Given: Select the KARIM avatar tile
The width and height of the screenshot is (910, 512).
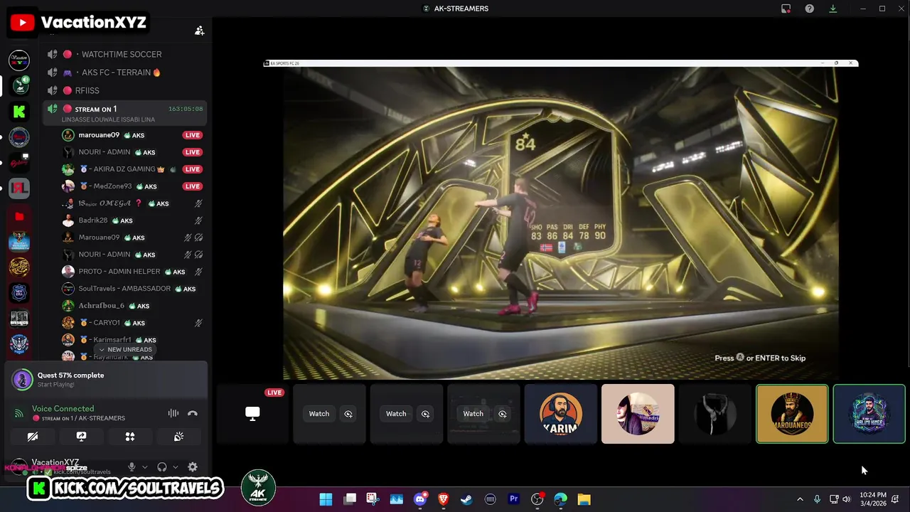Looking at the screenshot, I should click(561, 414).
